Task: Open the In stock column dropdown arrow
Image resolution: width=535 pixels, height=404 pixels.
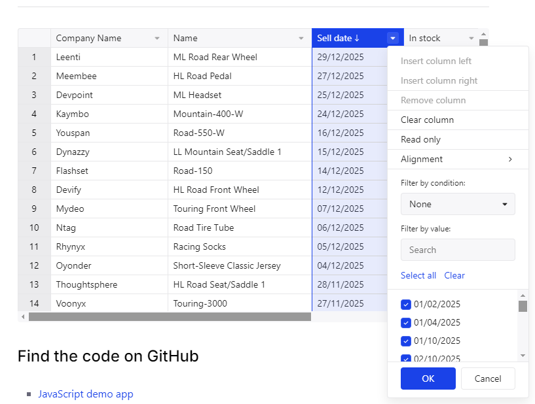Action: tap(471, 39)
